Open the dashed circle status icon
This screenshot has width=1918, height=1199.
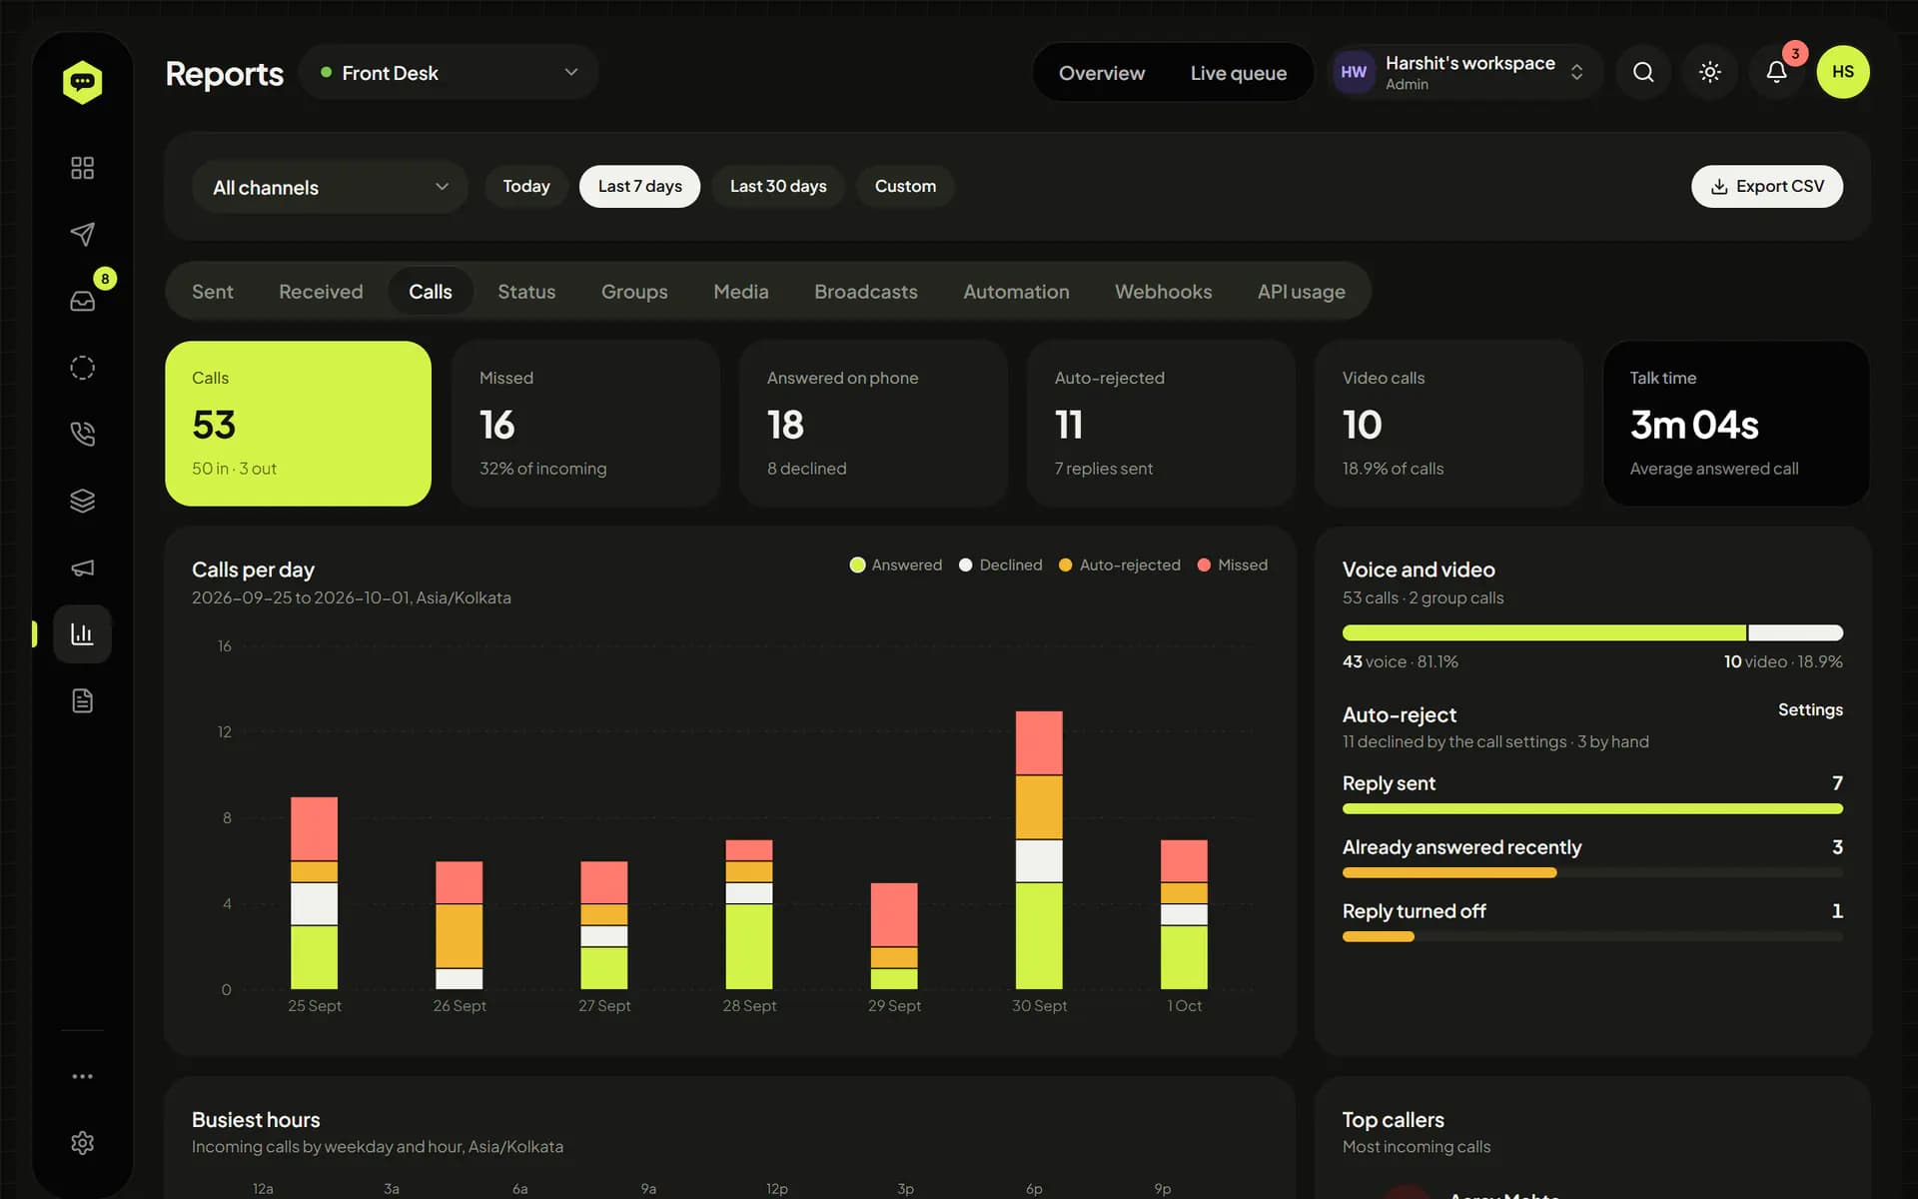click(x=82, y=368)
